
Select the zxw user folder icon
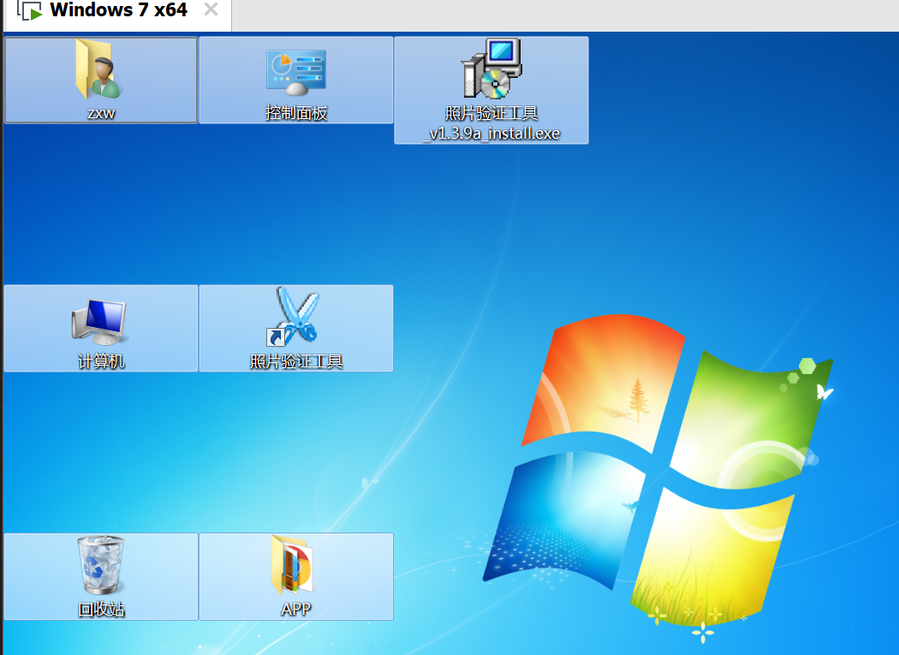tap(99, 68)
